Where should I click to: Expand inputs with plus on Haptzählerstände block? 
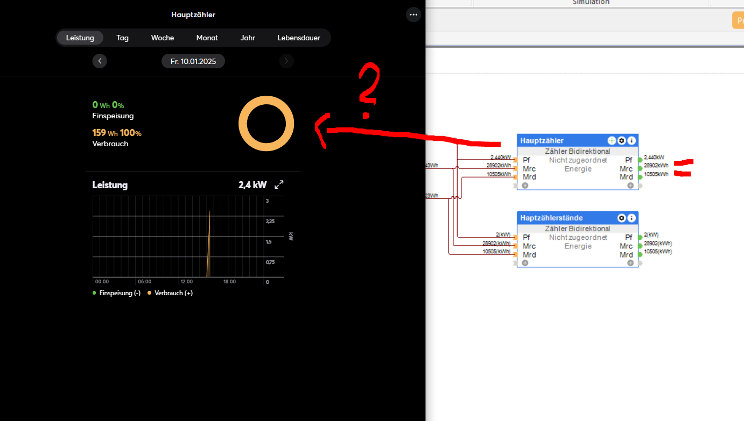pyautogui.click(x=525, y=263)
